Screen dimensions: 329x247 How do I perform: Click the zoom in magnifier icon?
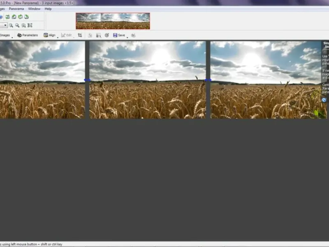pyautogui.click(x=11, y=26)
